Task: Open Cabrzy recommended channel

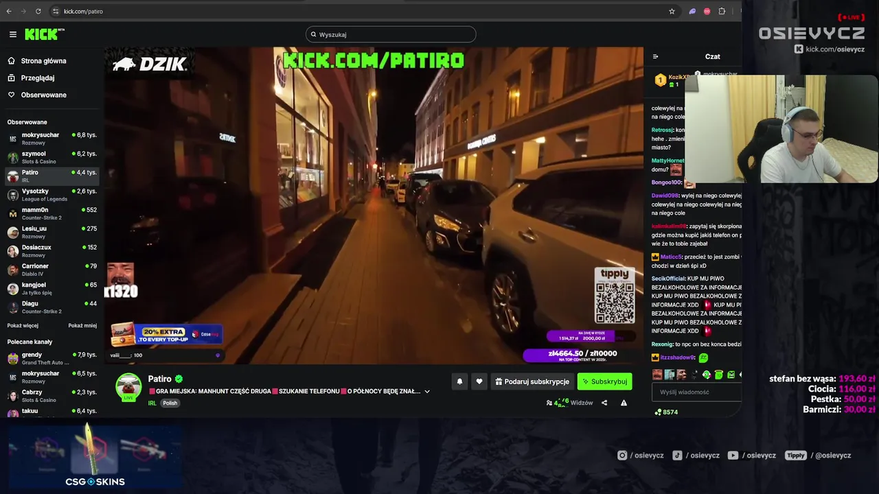Action: [x=52, y=396]
